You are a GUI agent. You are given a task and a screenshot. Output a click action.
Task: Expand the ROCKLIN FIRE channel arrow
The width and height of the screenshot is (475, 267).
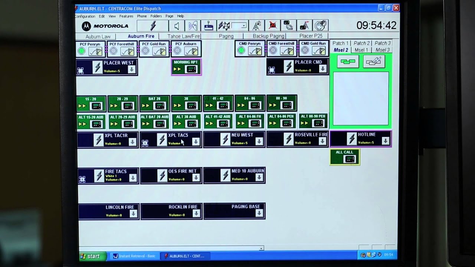click(196, 213)
